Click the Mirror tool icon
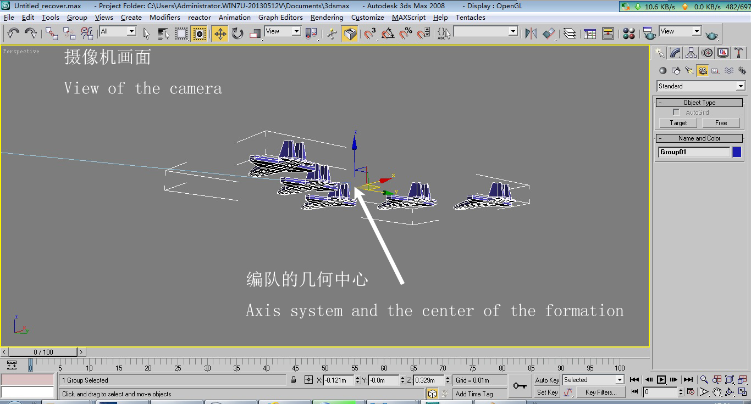Viewport: 751px width, 404px height. click(x=531, y=34)
